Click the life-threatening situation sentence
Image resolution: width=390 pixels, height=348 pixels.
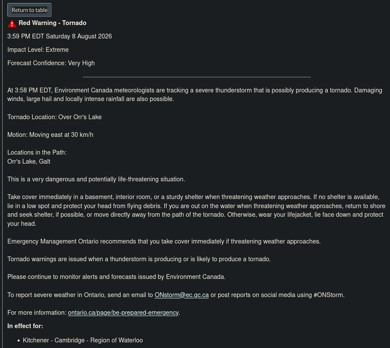[x=96, y=179]
